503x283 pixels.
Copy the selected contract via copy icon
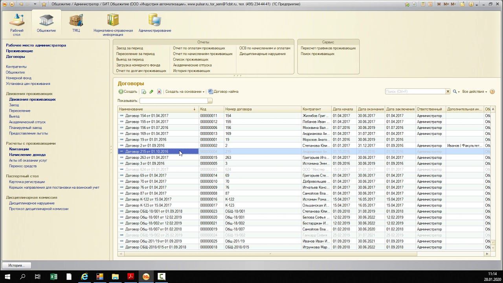click(x=144, y=92)
